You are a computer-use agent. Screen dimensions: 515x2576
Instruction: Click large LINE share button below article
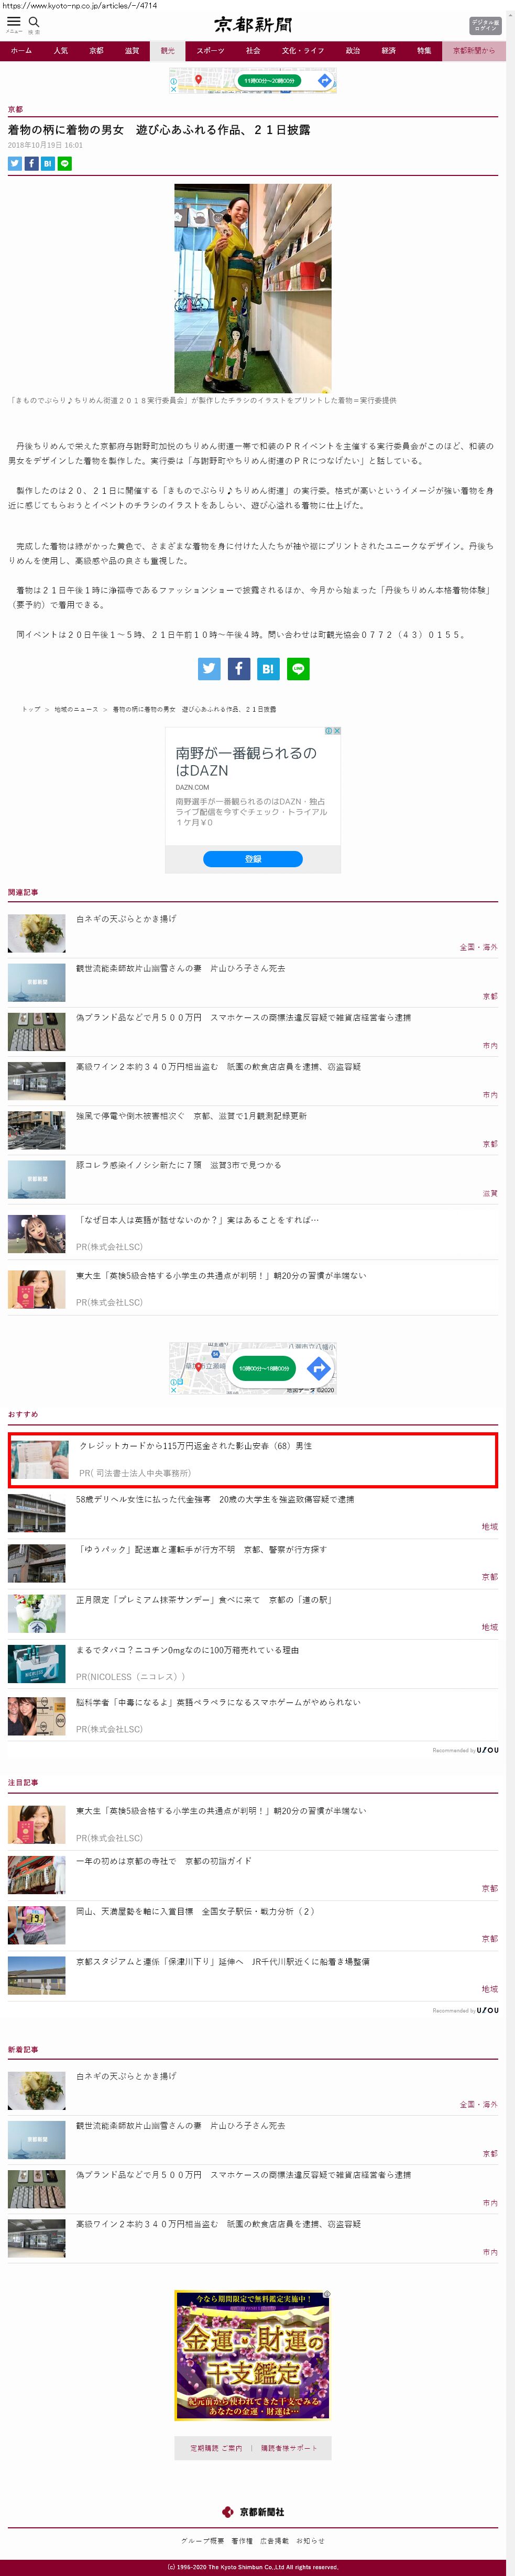tap(298, 668)
